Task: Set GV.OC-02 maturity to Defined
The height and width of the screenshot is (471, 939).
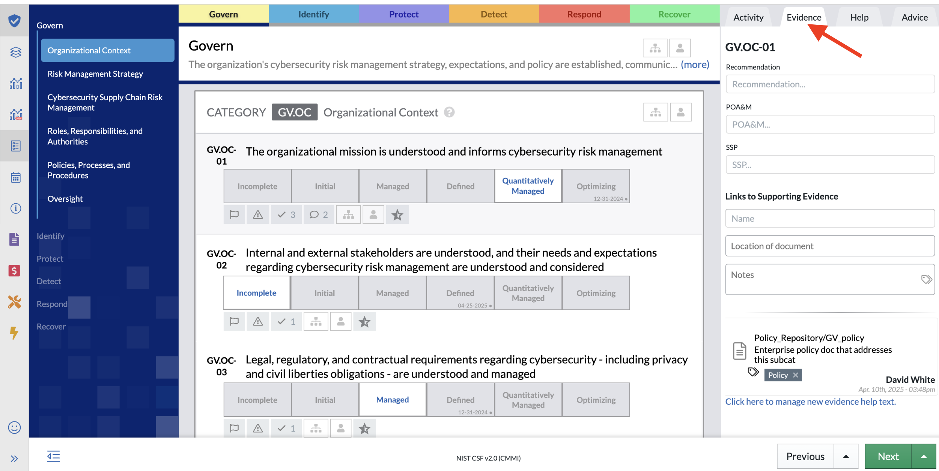Action: pos(460,293)
